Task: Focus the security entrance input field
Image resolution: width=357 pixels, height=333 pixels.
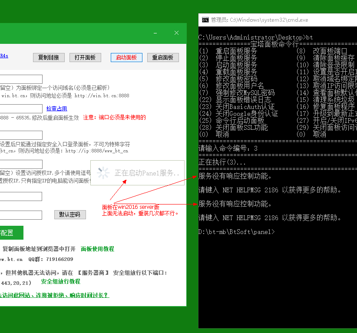Action: click(21, 135)
